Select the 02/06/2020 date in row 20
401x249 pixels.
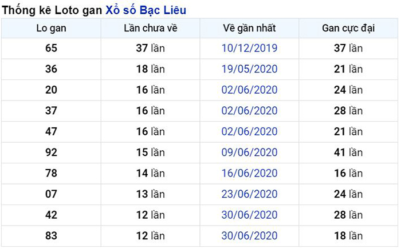[249, 90]
